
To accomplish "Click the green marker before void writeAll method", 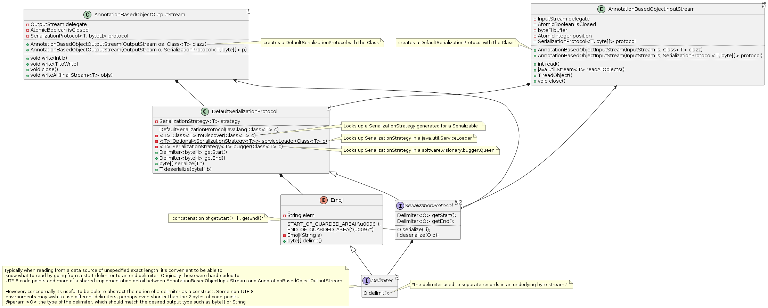I will pos(27,75).
